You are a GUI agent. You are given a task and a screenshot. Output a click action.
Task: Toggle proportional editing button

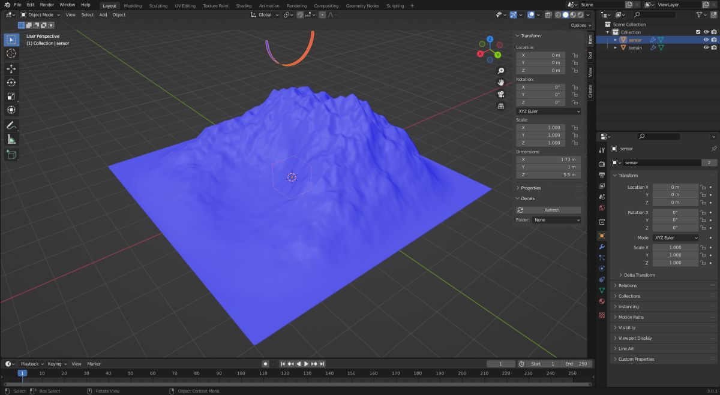[322, 14]
